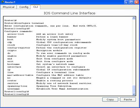This screenshot has width=140, height=108.
Task: Click the 'cdp' command text
Action: click(x=10, y=42)
